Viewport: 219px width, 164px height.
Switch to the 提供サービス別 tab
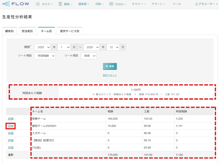(69, 31)
